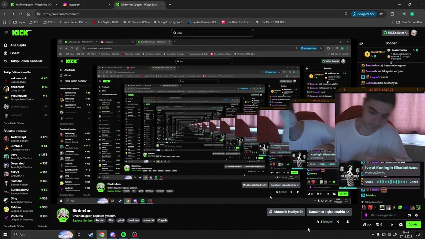Open the Tüm Yer İşaretleri bookmarks folder
The width and height of the screenshot is (425, 239).
pos(409,22)
